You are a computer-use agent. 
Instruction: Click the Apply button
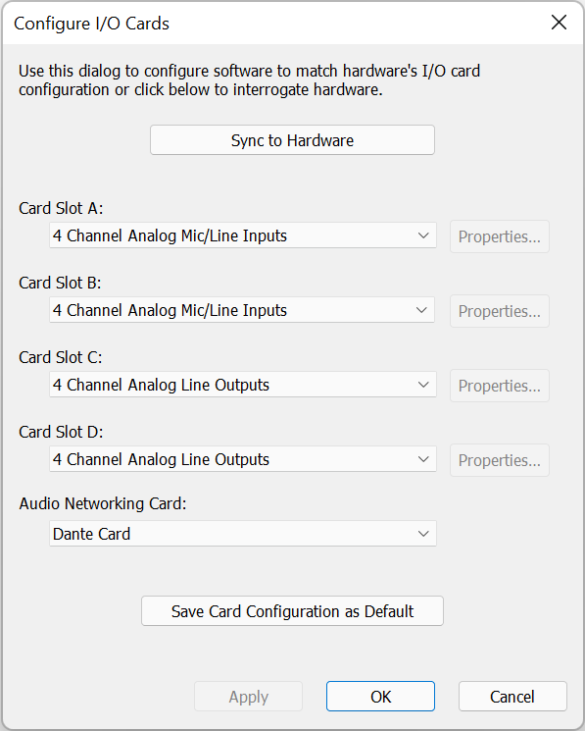[249, 697]
